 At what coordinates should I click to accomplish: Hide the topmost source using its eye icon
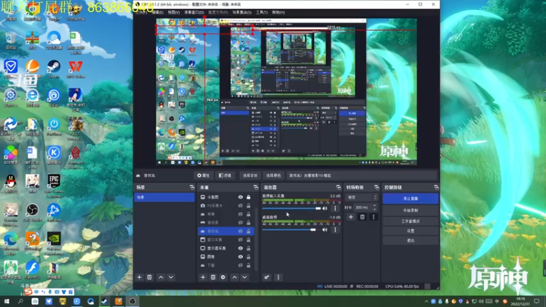pos(241,197)
